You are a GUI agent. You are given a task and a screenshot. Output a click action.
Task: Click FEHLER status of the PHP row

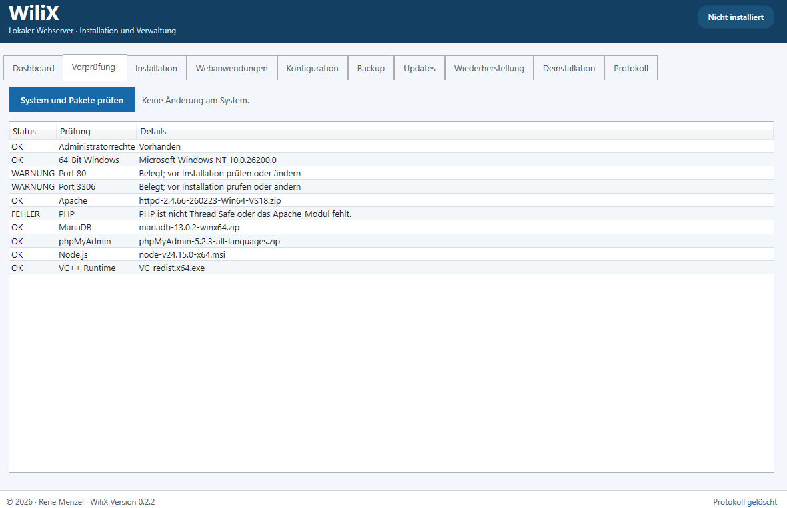pos(25,214)
